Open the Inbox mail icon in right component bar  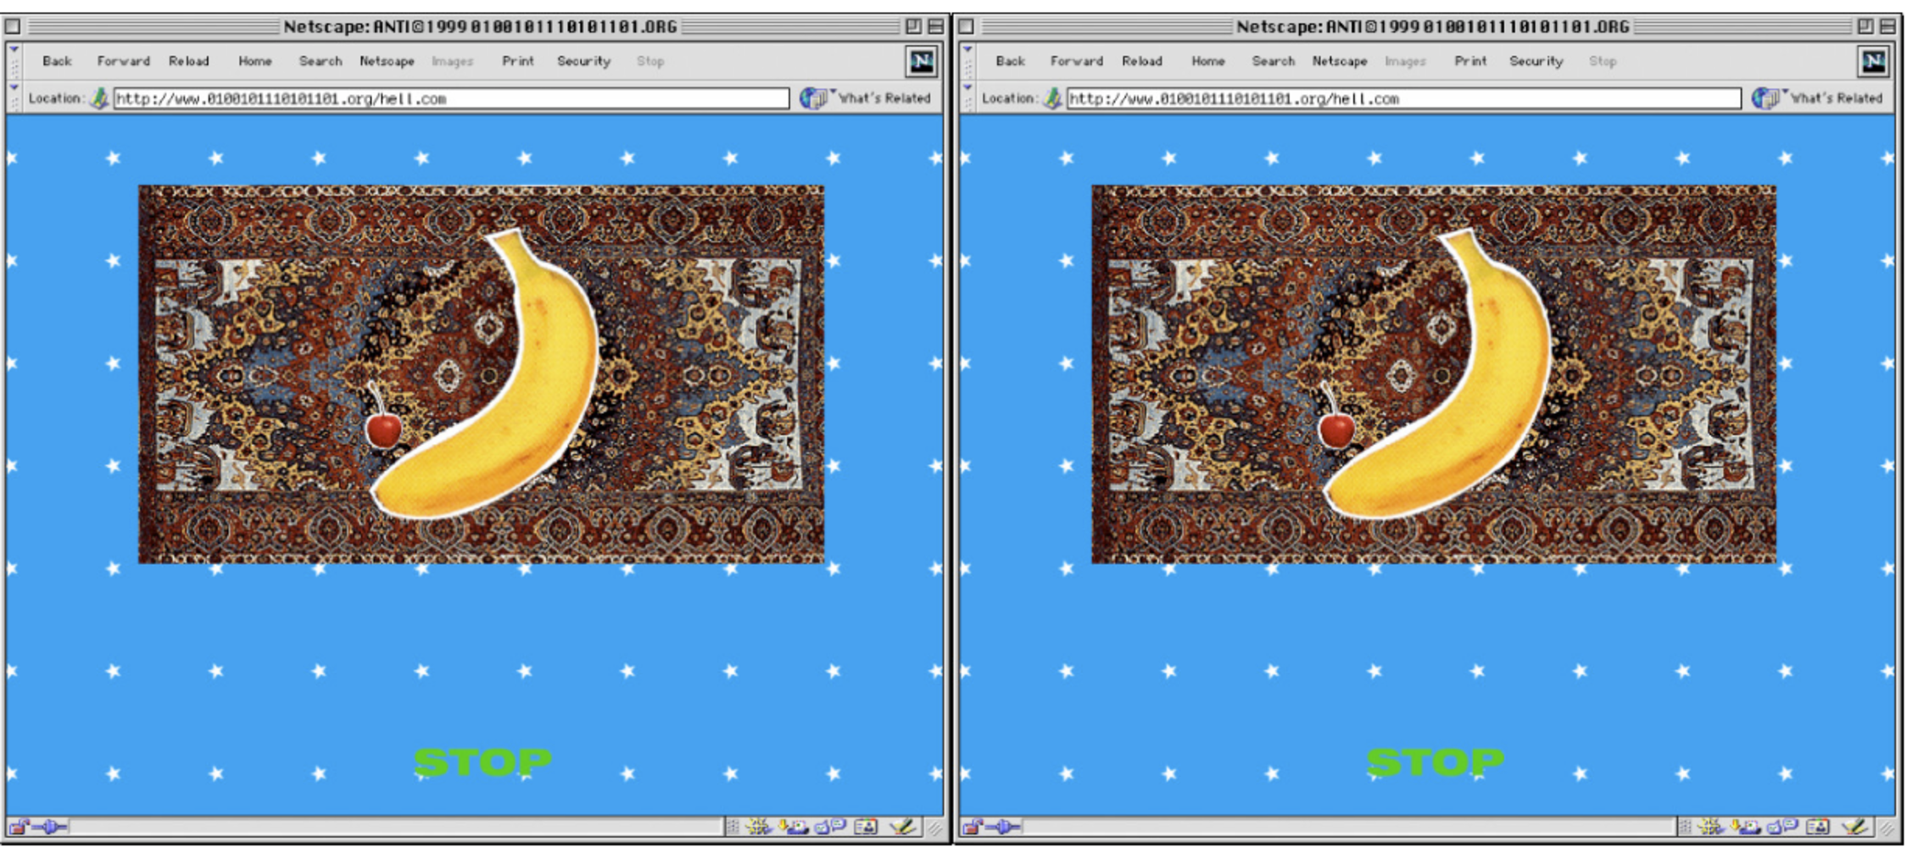coord(1748,827)
